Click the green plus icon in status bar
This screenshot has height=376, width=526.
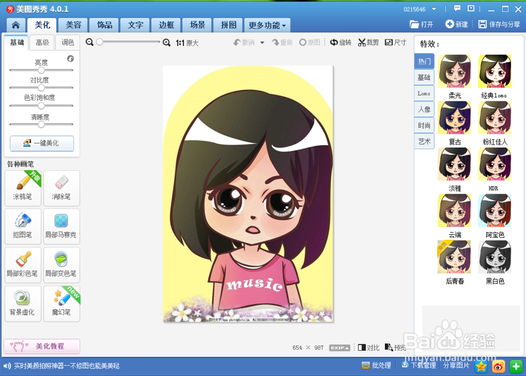516,367
